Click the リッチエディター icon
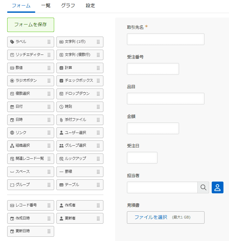Image resolution: width=229 pixels, height=241 pixels. pyautogui.click(x=12, y=55)
